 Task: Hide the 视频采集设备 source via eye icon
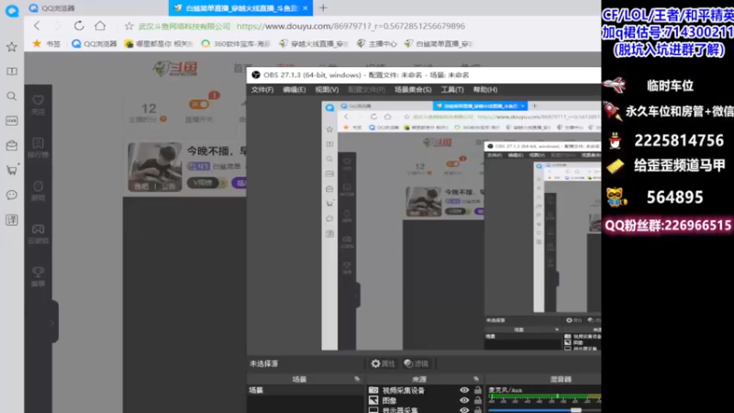coord(464,390)
